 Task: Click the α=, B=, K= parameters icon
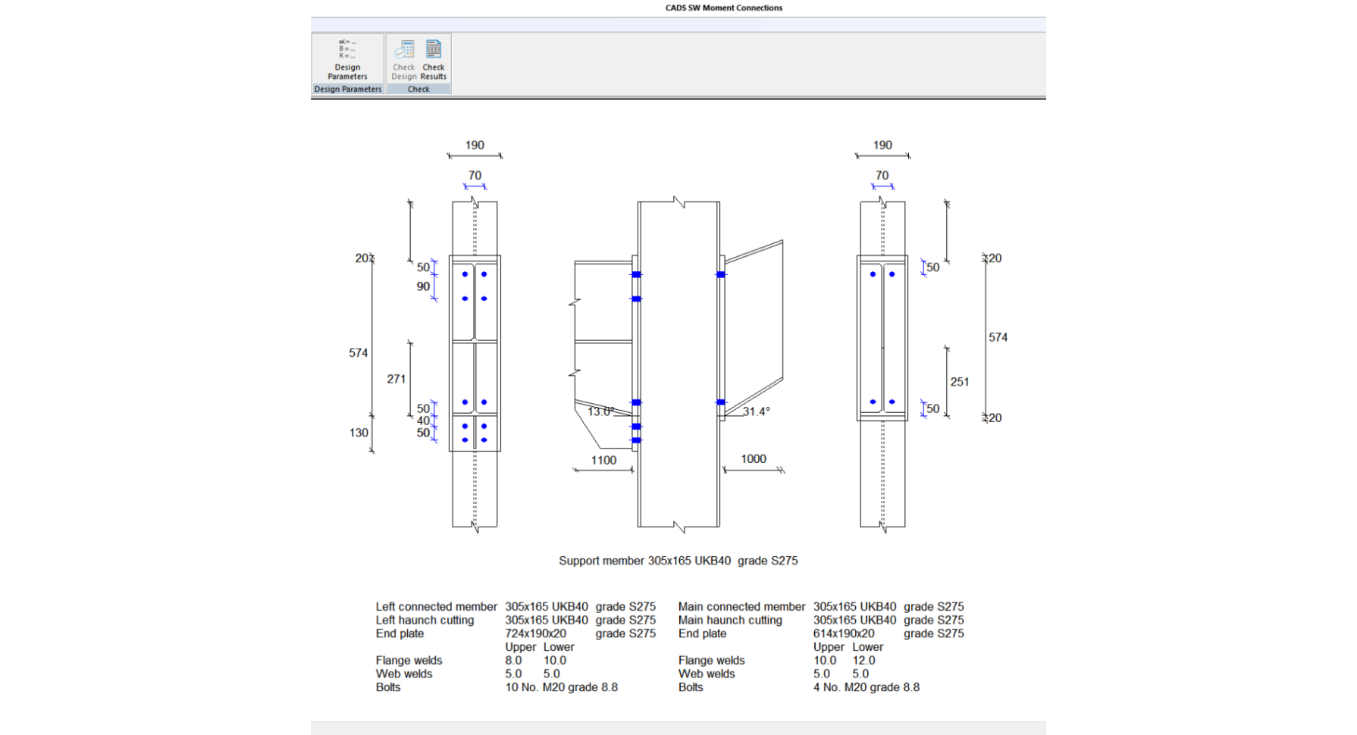pyautogui.click(x=347, y=48)
